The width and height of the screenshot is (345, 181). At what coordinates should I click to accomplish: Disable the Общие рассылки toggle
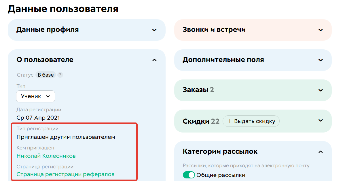[x=189, y=175]
